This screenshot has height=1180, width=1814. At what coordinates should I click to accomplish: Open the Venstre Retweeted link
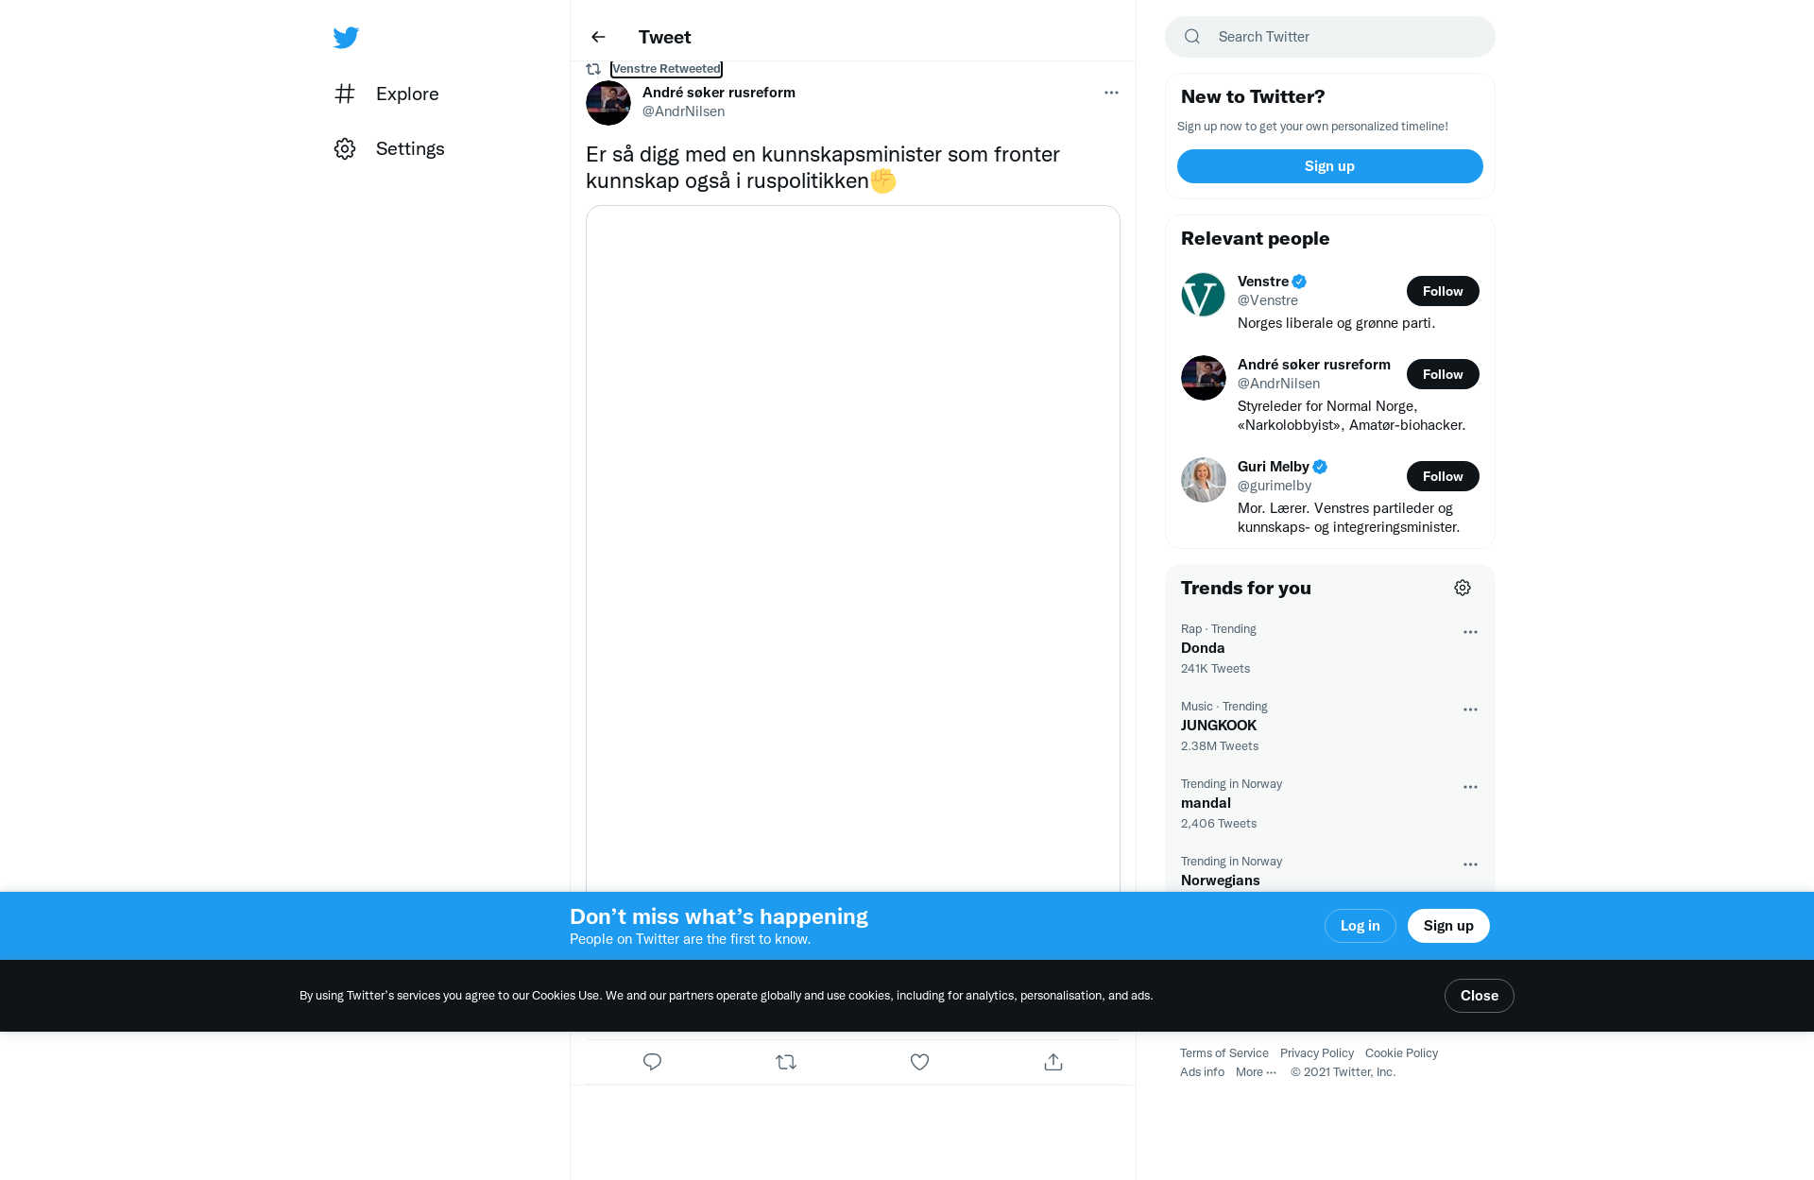pos(666,69)
